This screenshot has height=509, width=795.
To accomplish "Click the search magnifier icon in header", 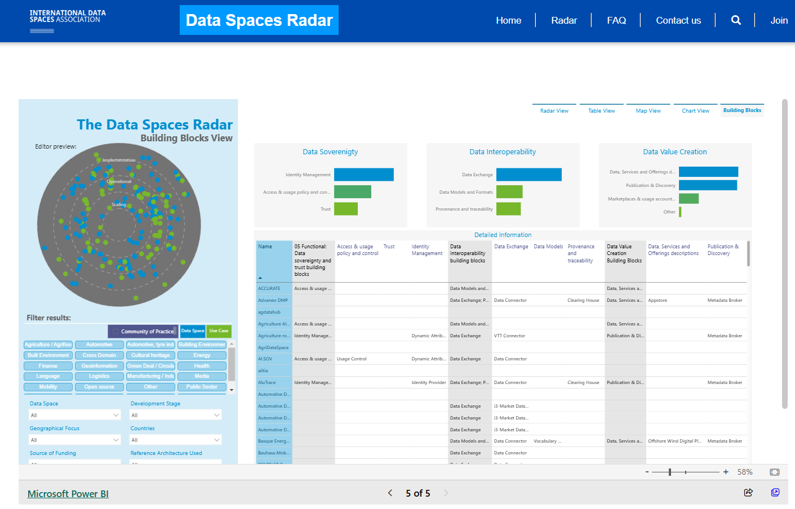I will (736, 20).
